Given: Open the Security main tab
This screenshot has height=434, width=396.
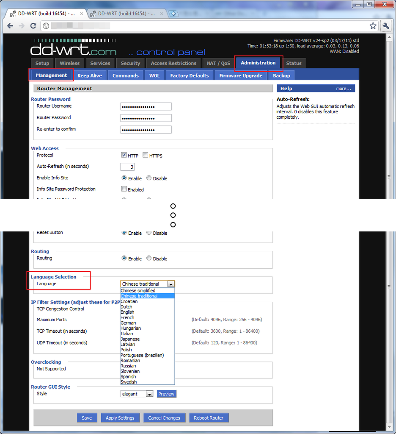Looking at the screenshot, I should [x=130, y=63].
